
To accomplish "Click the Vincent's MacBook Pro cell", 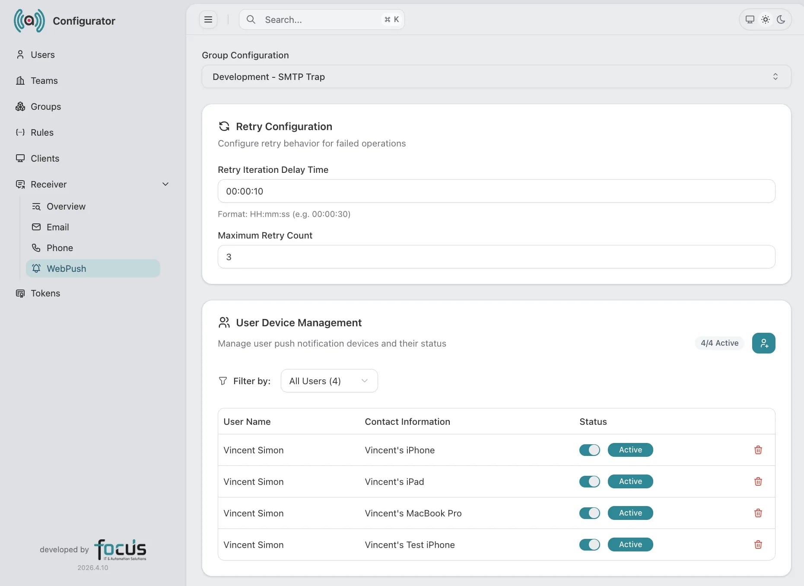I will click(413, 513).
